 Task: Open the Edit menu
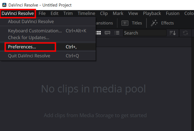(54, 13)
